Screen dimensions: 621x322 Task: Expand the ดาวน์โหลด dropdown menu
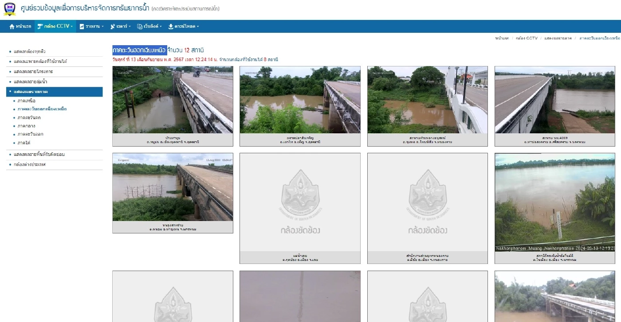[x=186, y=27]
